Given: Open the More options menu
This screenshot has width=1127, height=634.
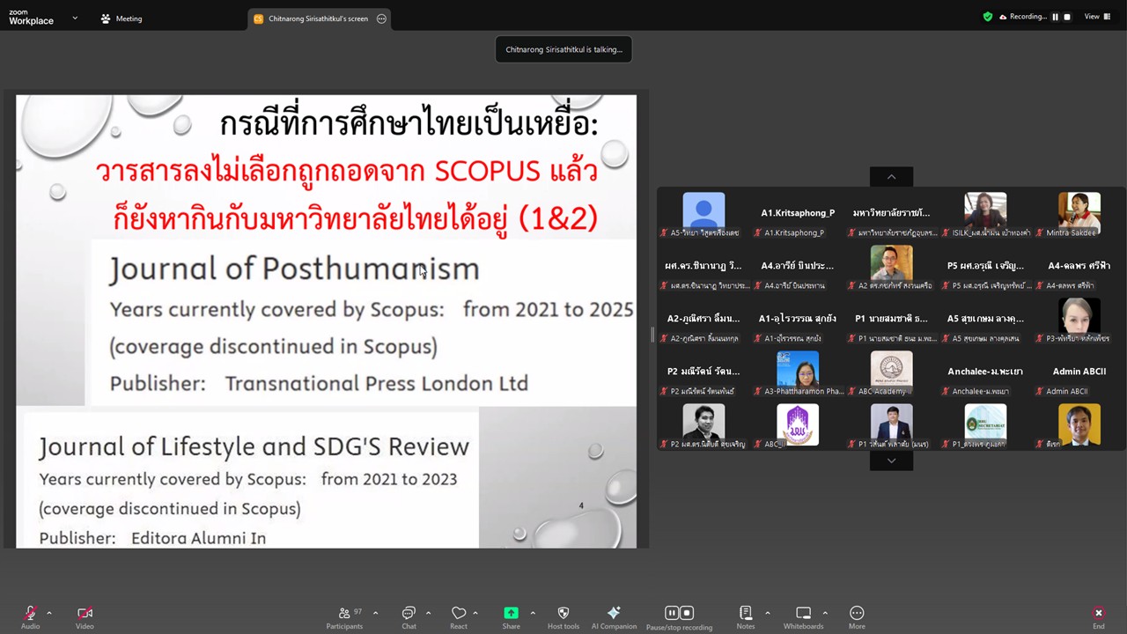Looking at the screenshot, I should [x=857, y=617].
